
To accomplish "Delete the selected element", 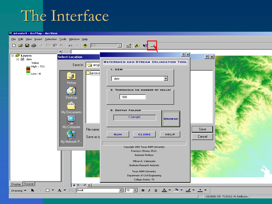I will click(61, 45).
